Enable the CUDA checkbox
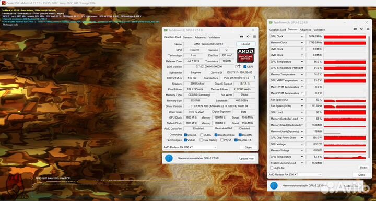Screen dimensions: 376x201 (202, 135)
